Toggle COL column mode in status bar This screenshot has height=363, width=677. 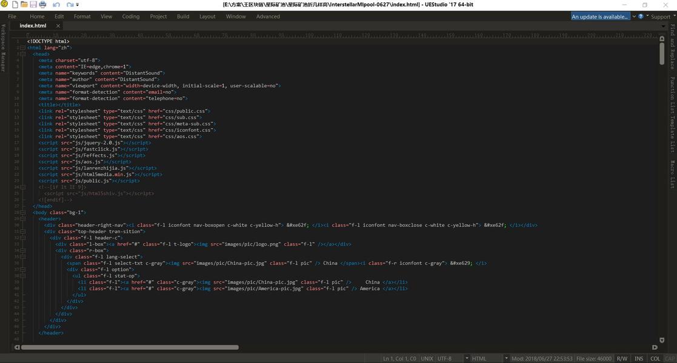tap(655, 359)
